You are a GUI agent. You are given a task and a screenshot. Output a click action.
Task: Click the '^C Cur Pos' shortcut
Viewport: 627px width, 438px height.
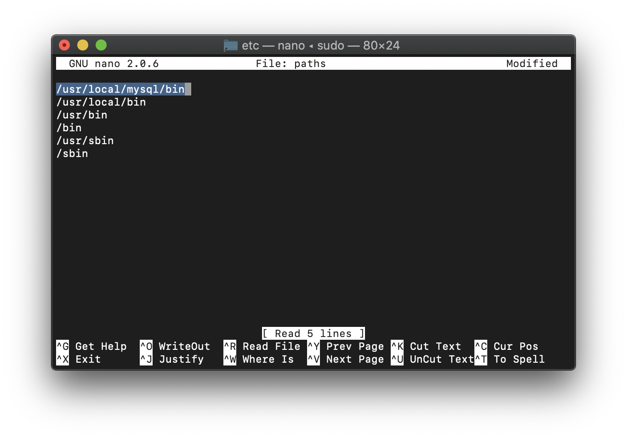pos(507,346)
